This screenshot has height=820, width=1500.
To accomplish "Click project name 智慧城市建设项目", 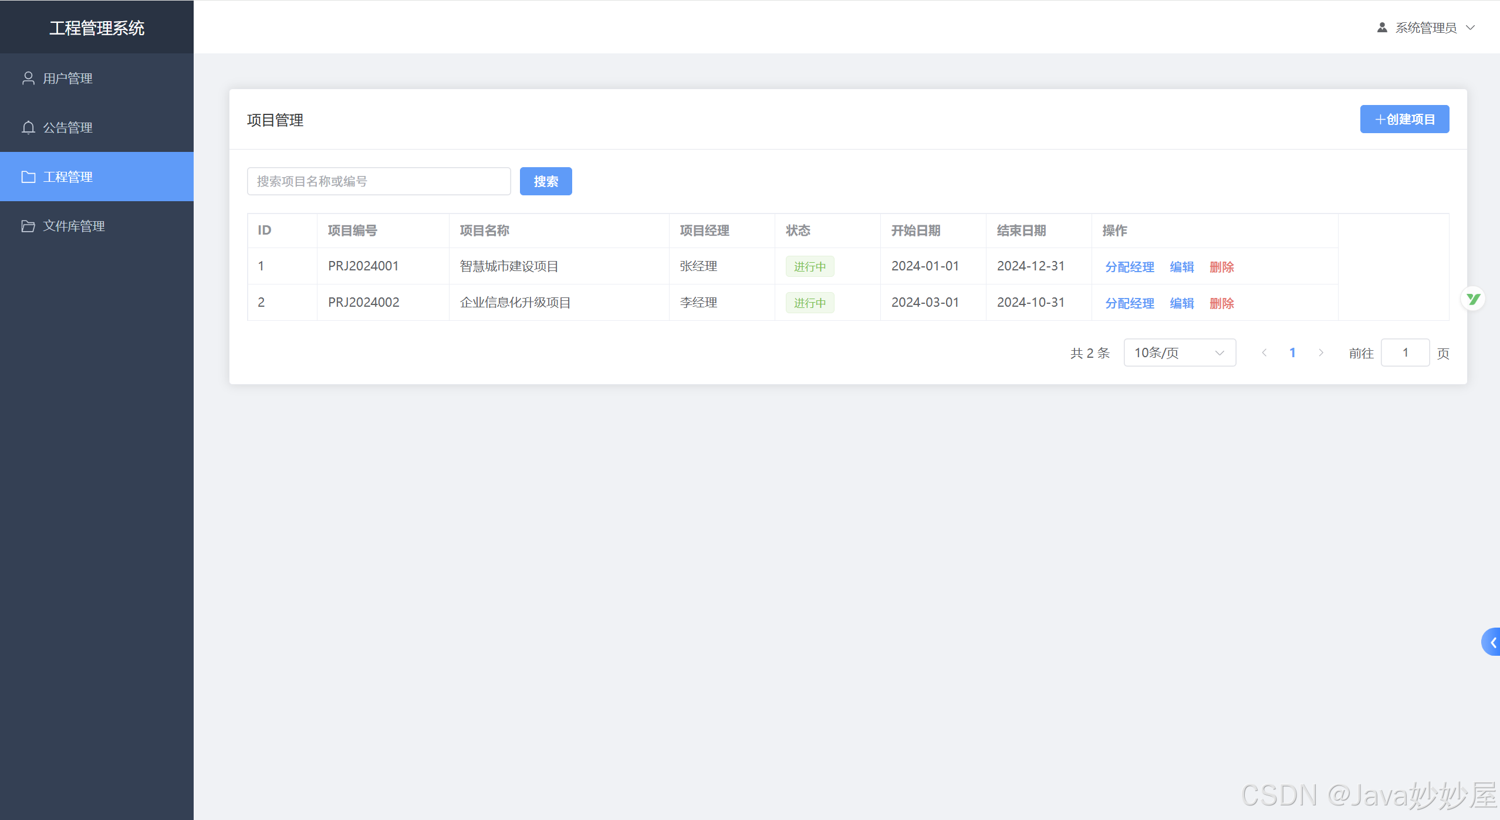I will [509, 266].
